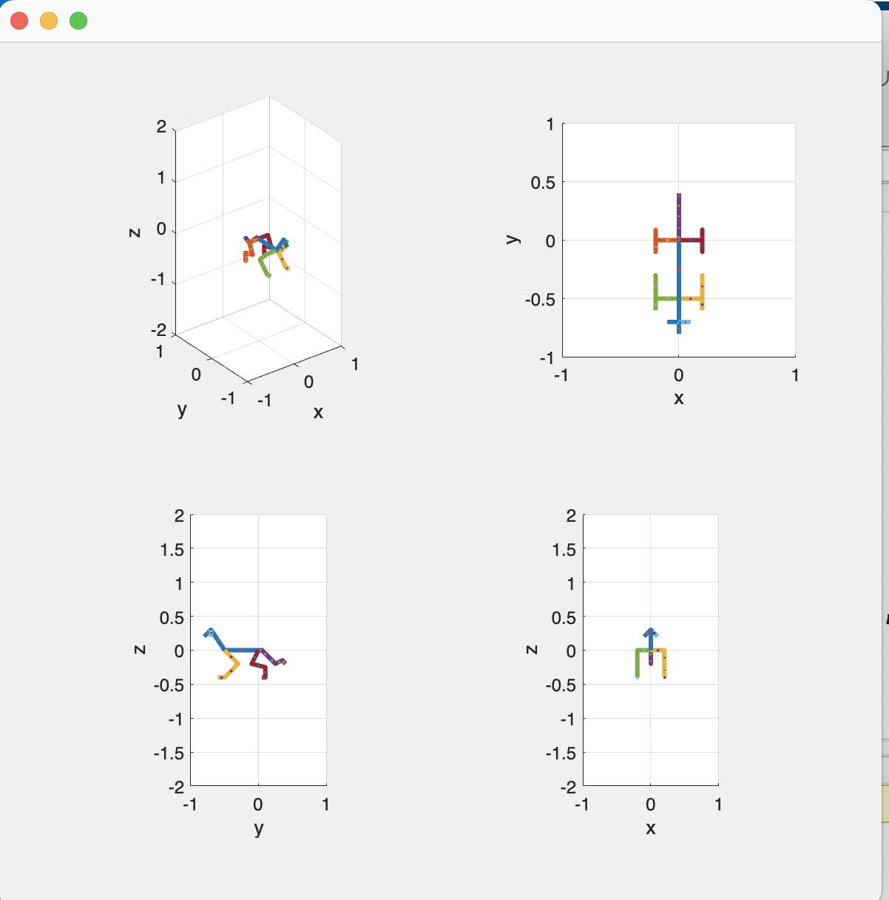This screenshot has height=900, width=889.
Task: Click the light blue tail bar in top view
Action: pyautogui.click(x=679, y=322)
